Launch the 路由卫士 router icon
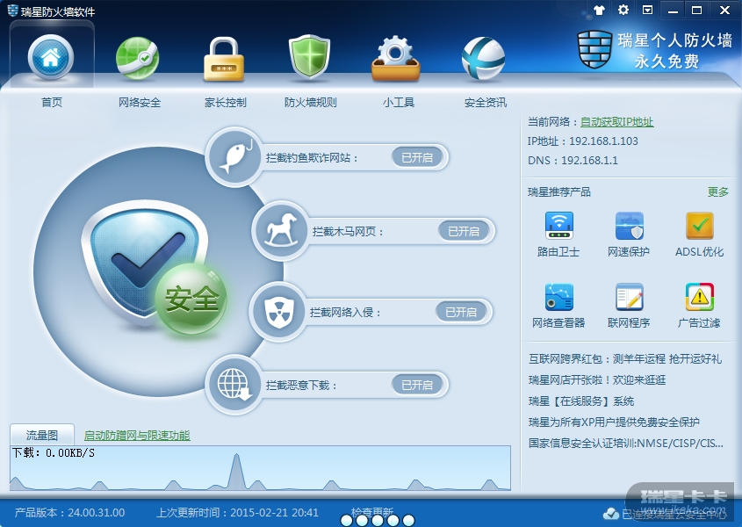 (558, 226)
